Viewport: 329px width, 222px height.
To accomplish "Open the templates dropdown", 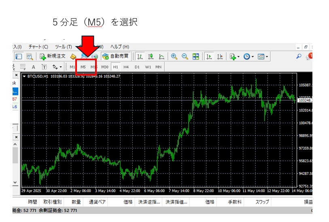I will pos(262,57).
